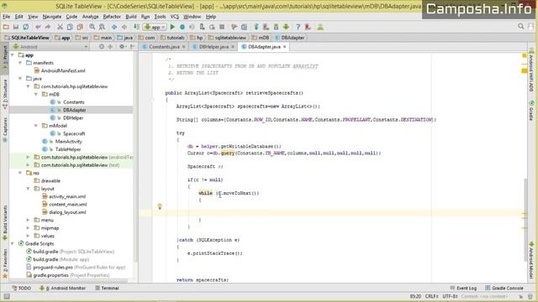Click the Paste icon in toolbar
The width and height of the screenshot is (538, 302).
(80, 27)
